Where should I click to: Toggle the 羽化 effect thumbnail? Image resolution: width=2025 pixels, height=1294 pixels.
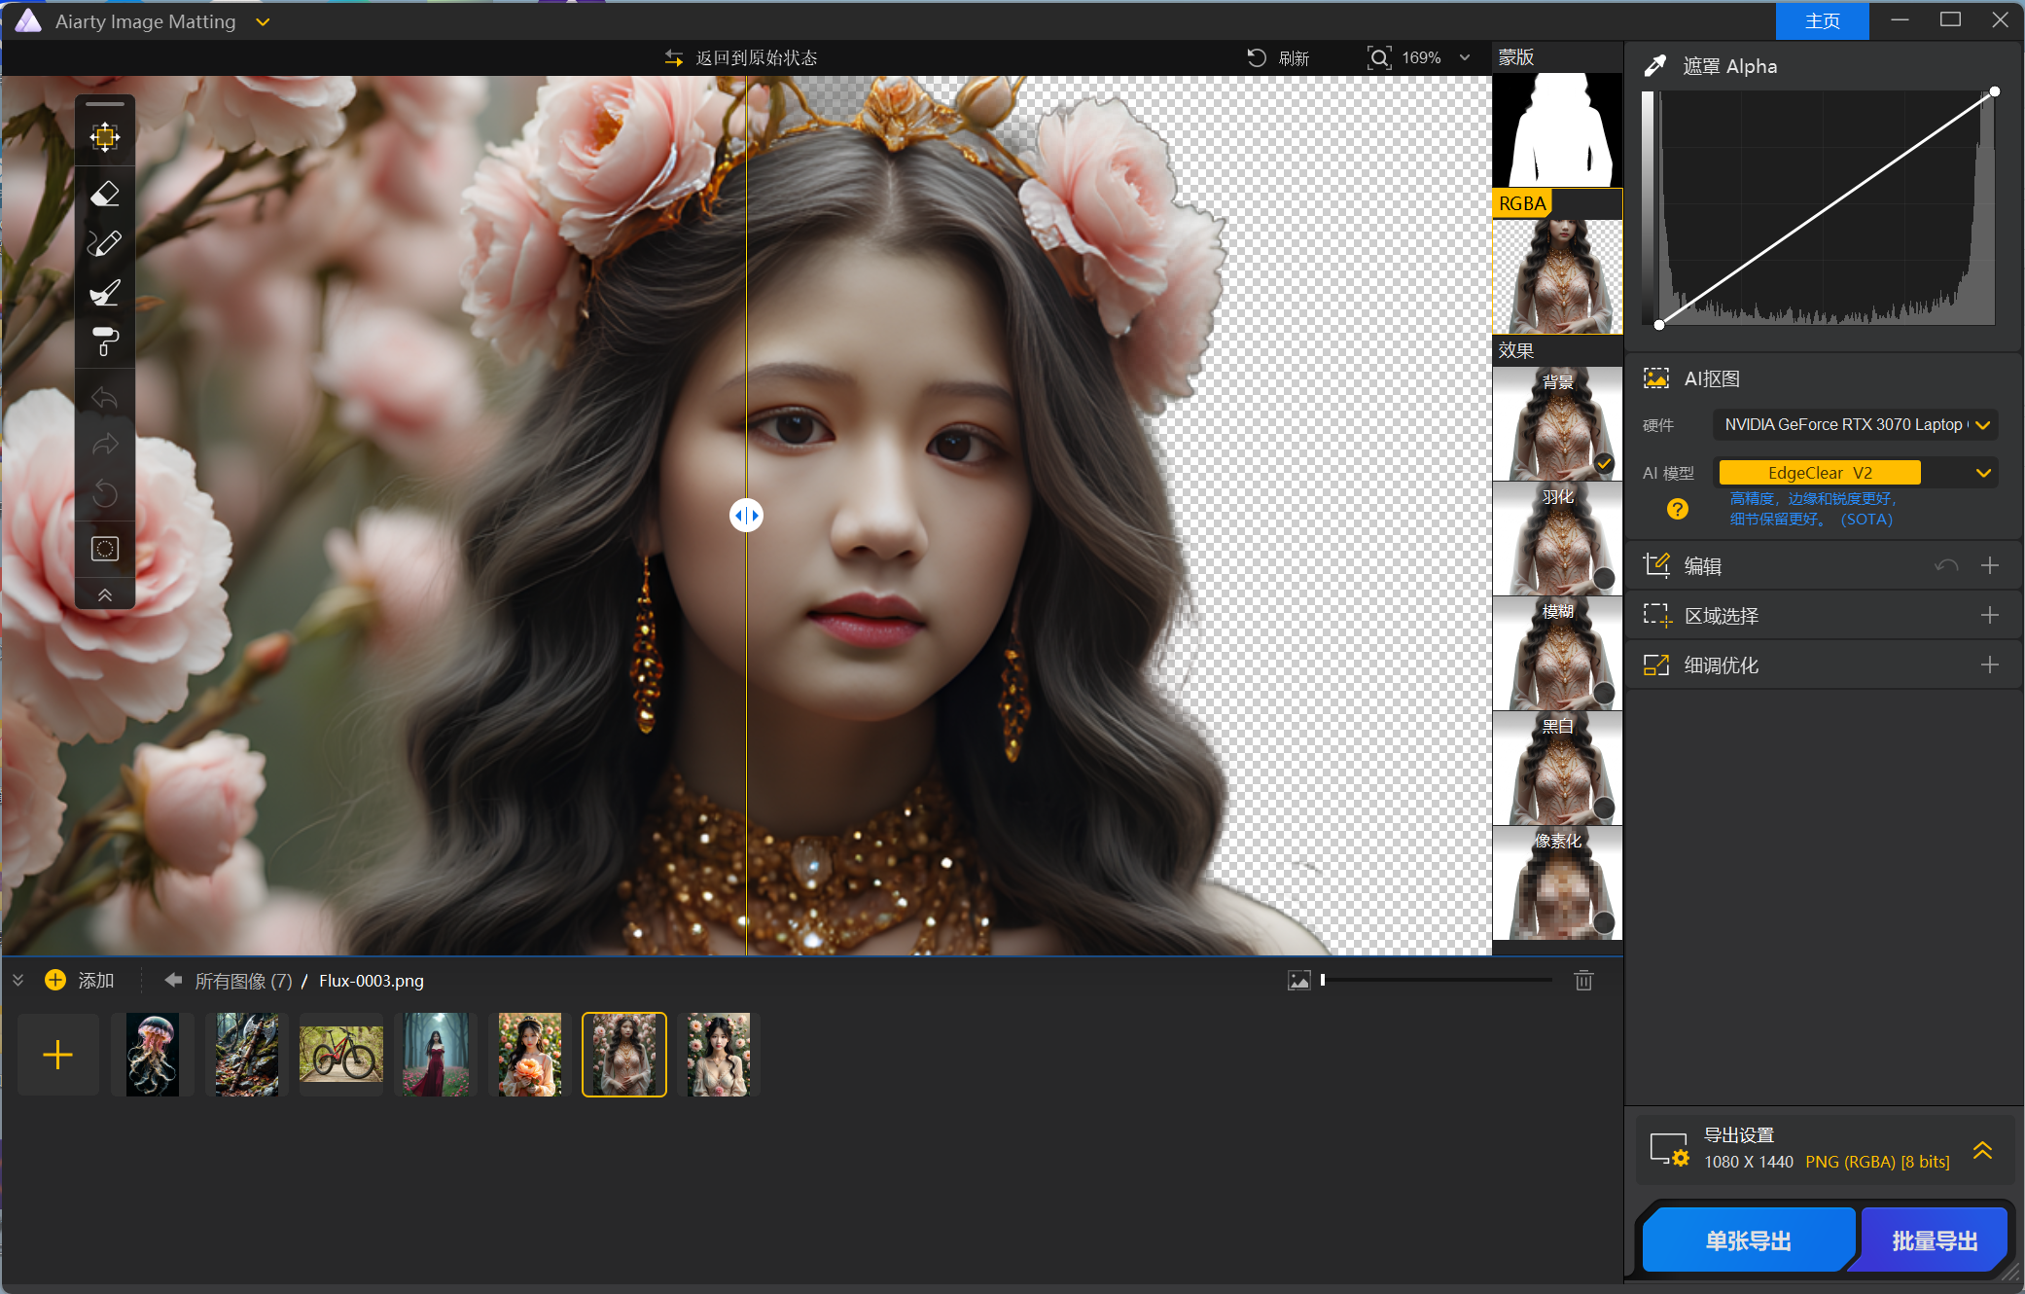pos(1557,539)
